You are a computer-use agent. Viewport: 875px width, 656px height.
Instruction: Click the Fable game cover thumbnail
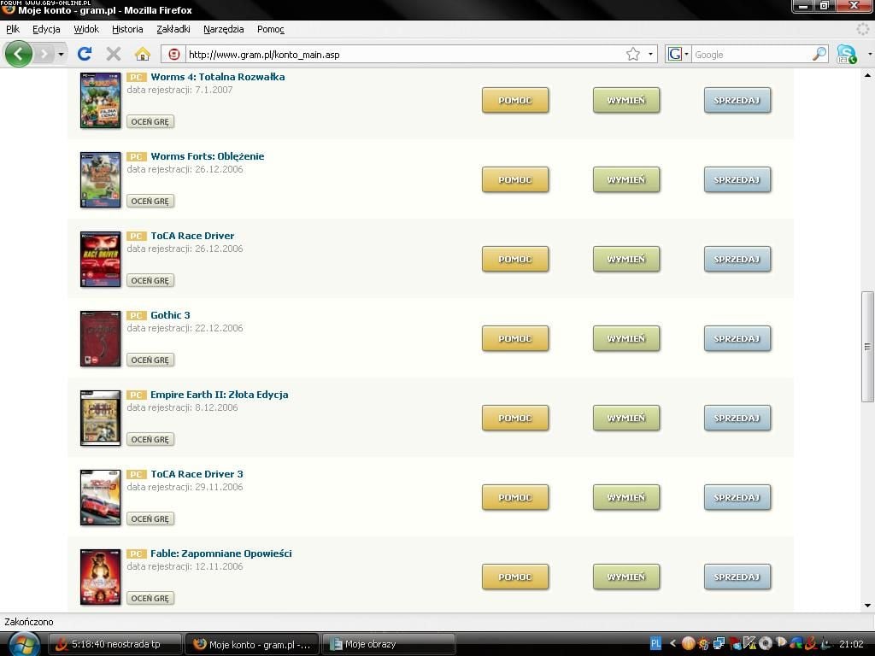click(100, 577)
